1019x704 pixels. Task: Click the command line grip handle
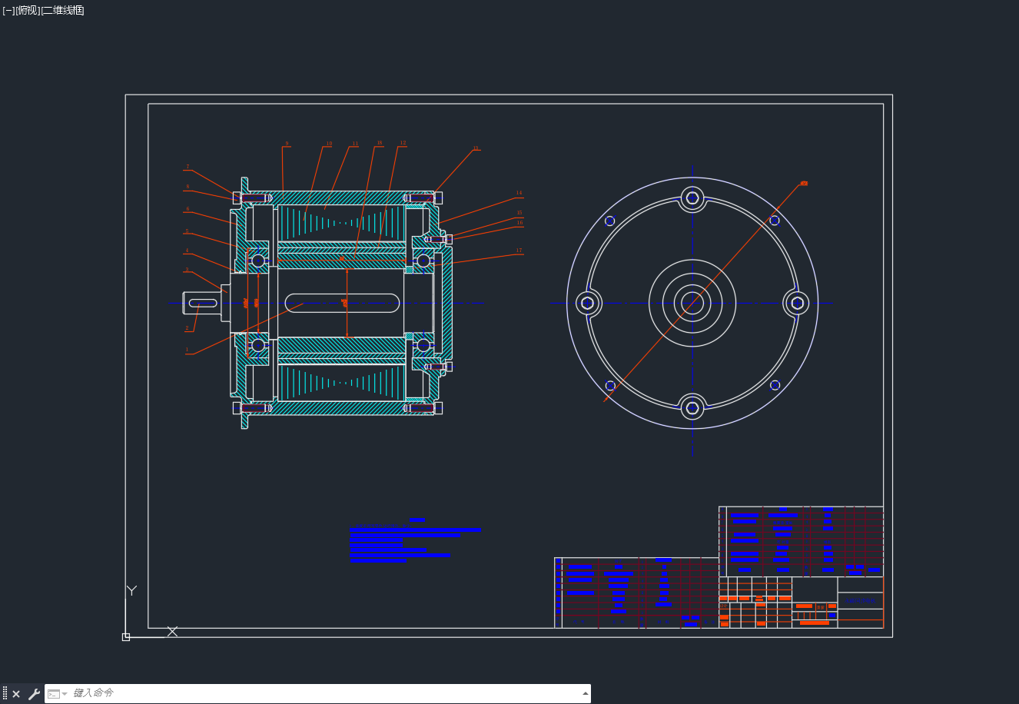[5, 694]
